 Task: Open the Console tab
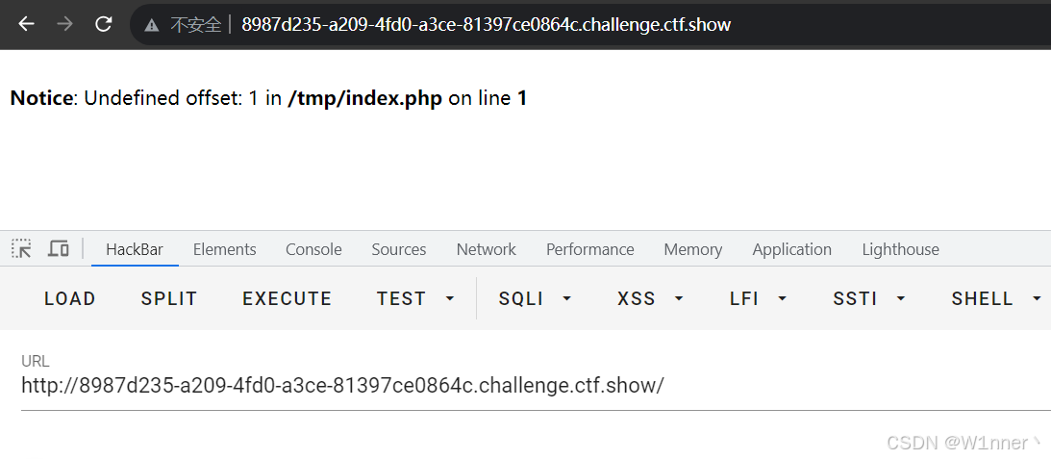point(313,249)
